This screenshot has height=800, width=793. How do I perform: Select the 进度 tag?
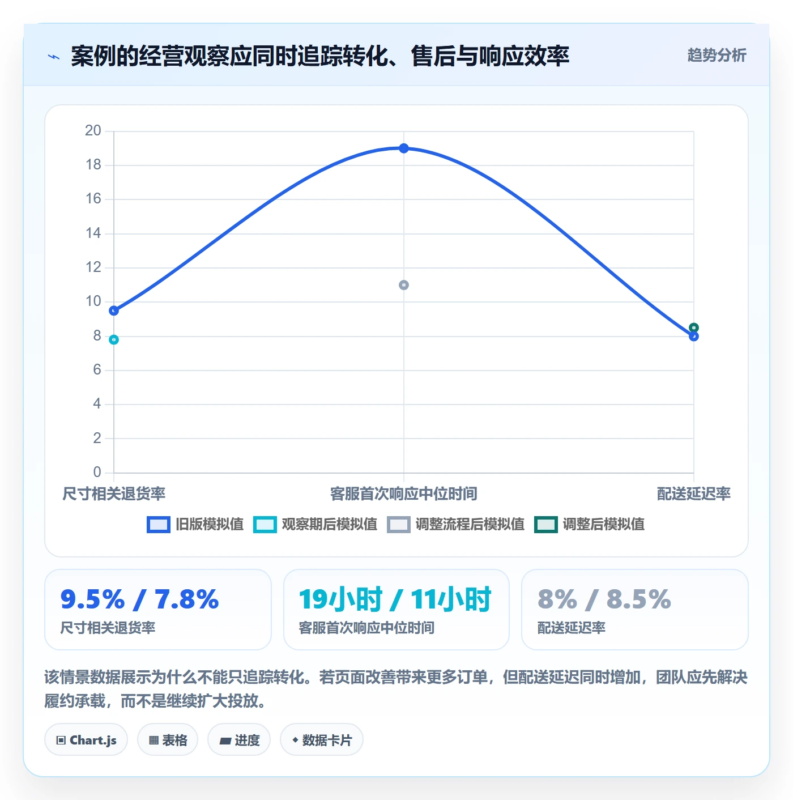239,740
